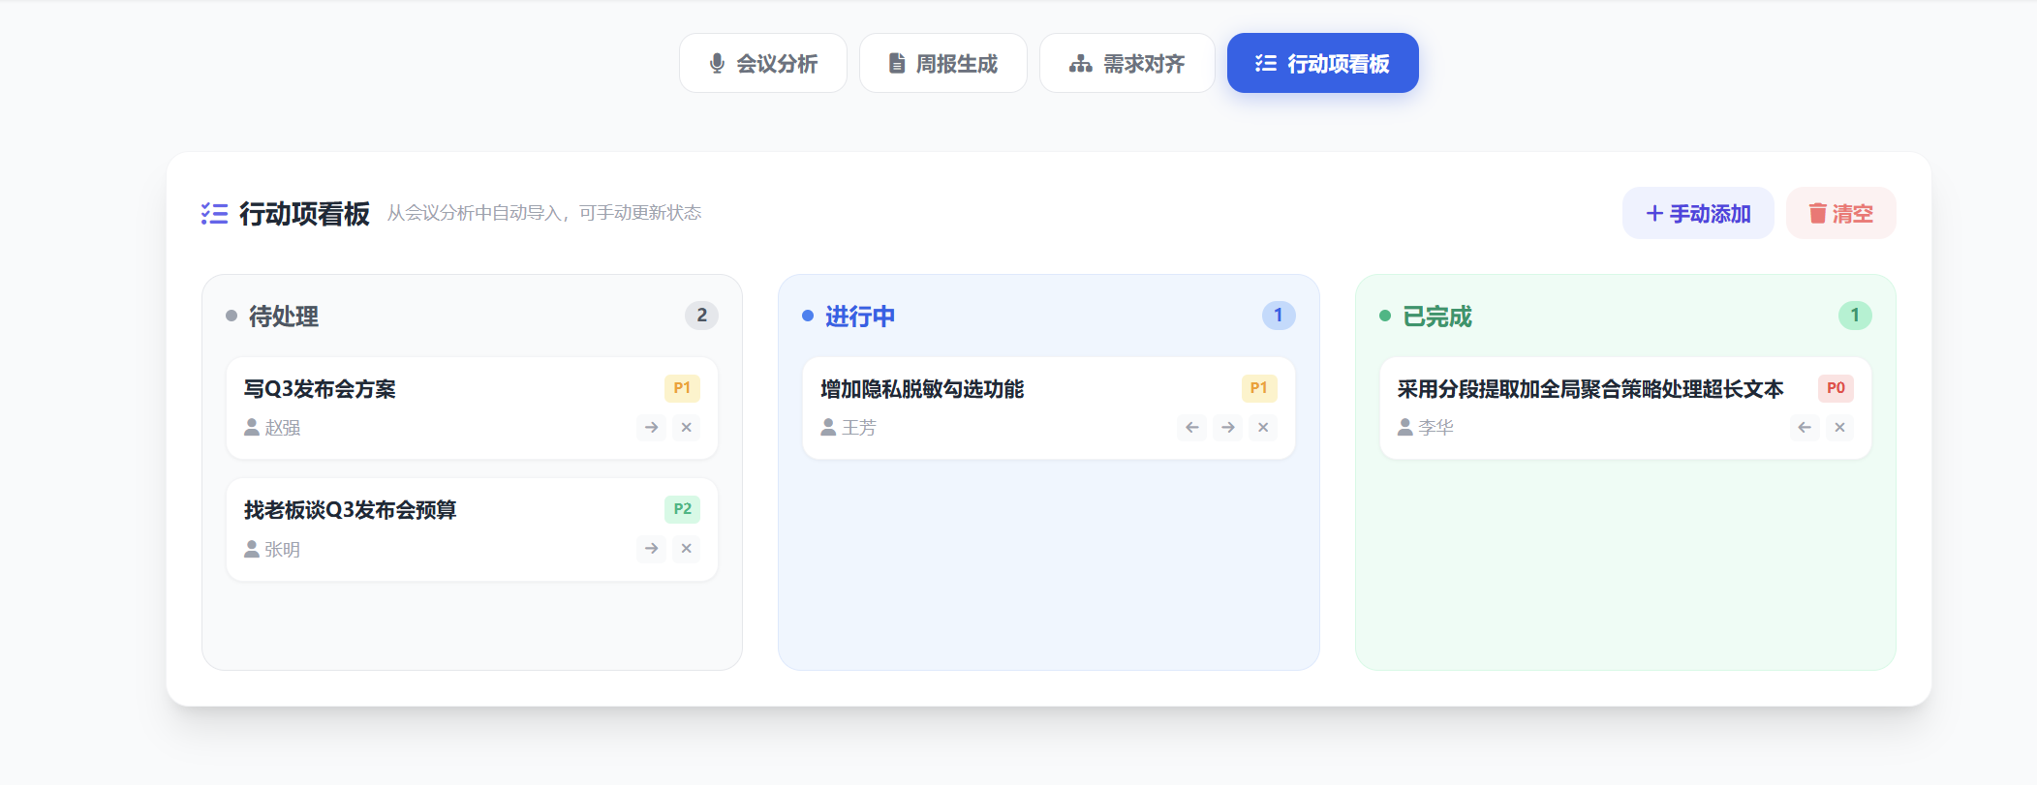This screenshot has width=2037, height=785.
Task: Delete the '写Q3发布会方案' card
Action: 686,427
